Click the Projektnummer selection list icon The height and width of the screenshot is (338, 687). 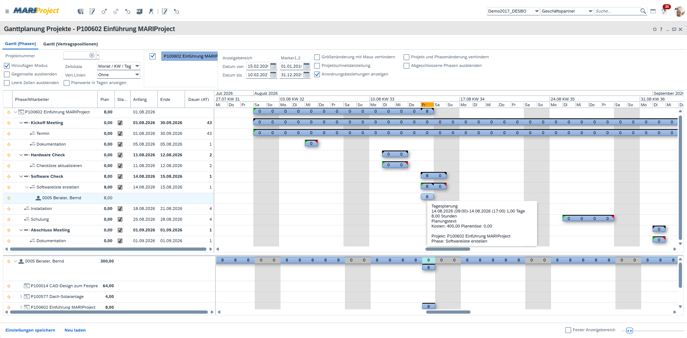click(x=92, y=55)
